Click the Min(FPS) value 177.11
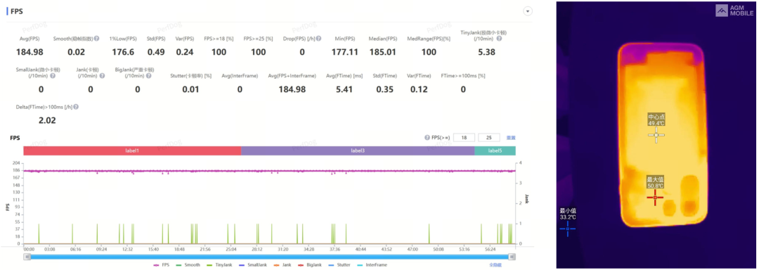This screenshot has width=759, height=270. (344, 52)
